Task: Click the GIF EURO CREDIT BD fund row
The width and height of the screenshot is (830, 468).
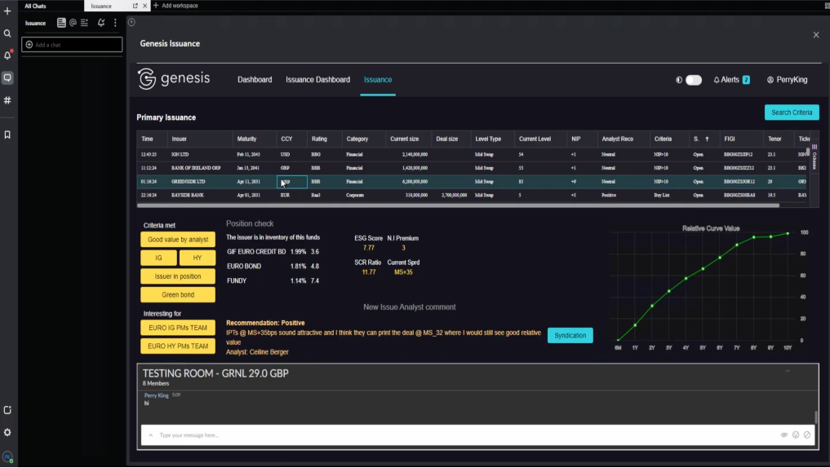Action: 273,252
